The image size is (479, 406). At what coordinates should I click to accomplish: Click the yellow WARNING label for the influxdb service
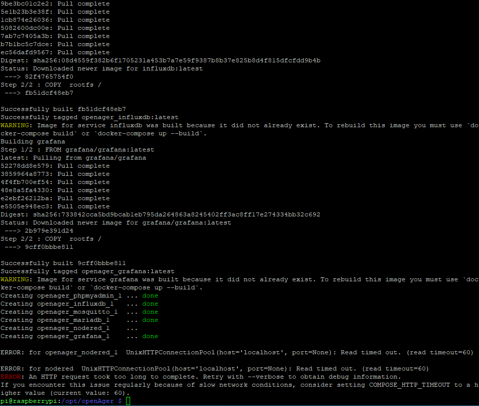click(x=15, y=126)
